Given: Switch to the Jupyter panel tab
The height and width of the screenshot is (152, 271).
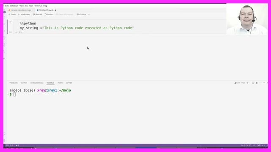Looking at the screenshot, I should [x=69, y=83].
